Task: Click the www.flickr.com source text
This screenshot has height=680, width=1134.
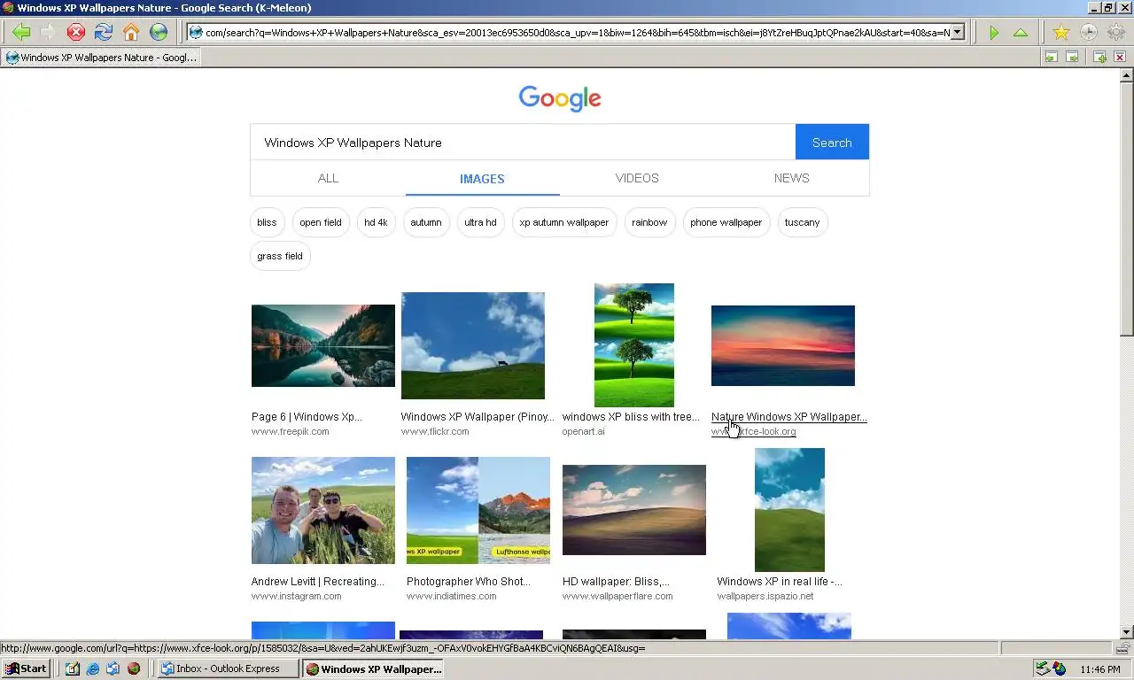Action: (435, 431)
